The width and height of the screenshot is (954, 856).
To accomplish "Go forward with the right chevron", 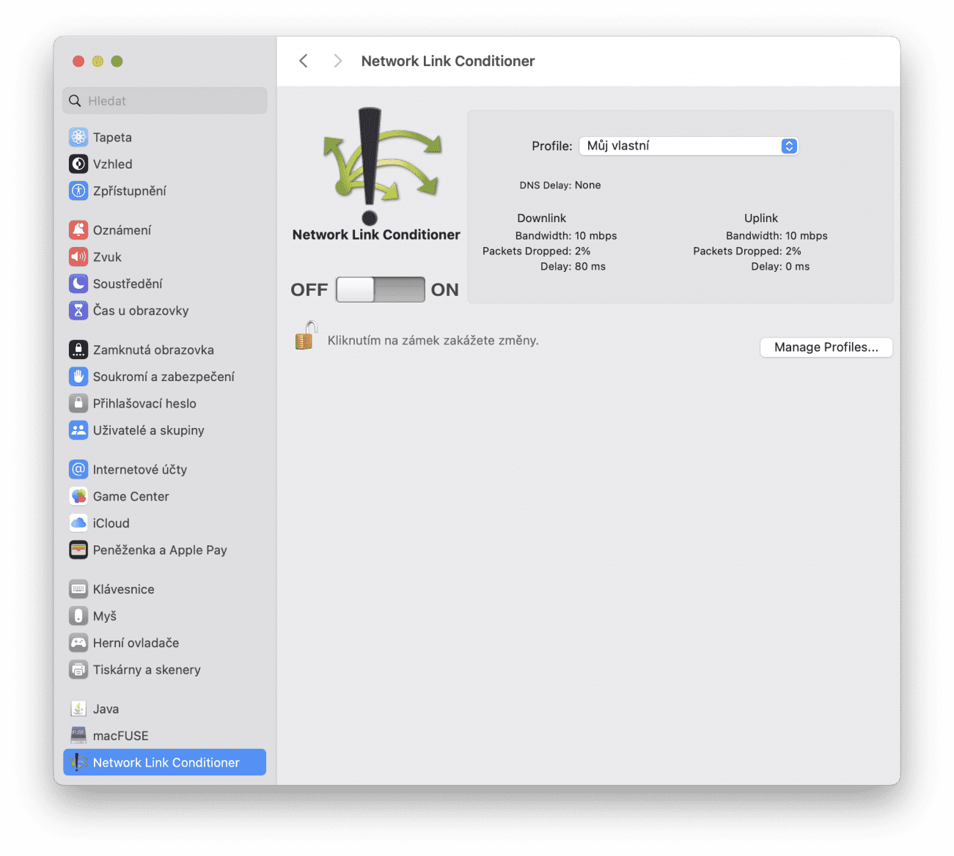I will pyautogui.click(x=337, y=61).
